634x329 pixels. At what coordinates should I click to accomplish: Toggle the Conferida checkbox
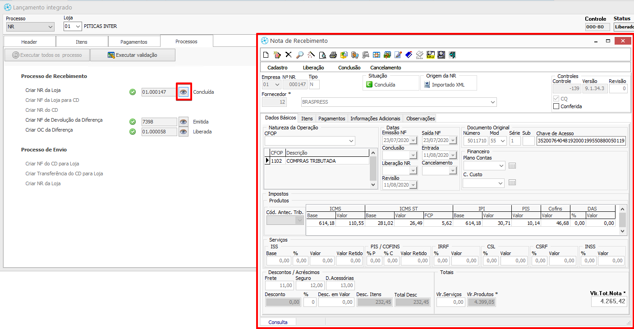click(x=556, y=106)
